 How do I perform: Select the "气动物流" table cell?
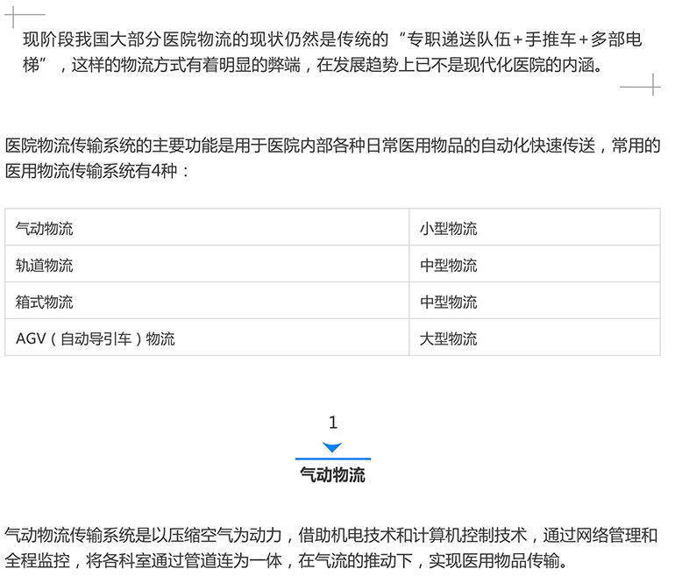207,228
